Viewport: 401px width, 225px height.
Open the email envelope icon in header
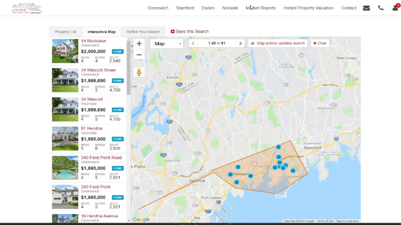pyautogui.click(x=366, y=8)
